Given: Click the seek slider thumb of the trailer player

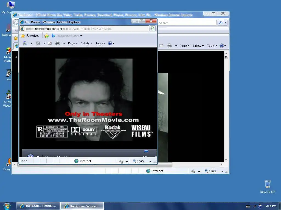Looking at the screenshot, I should [146, 151].
